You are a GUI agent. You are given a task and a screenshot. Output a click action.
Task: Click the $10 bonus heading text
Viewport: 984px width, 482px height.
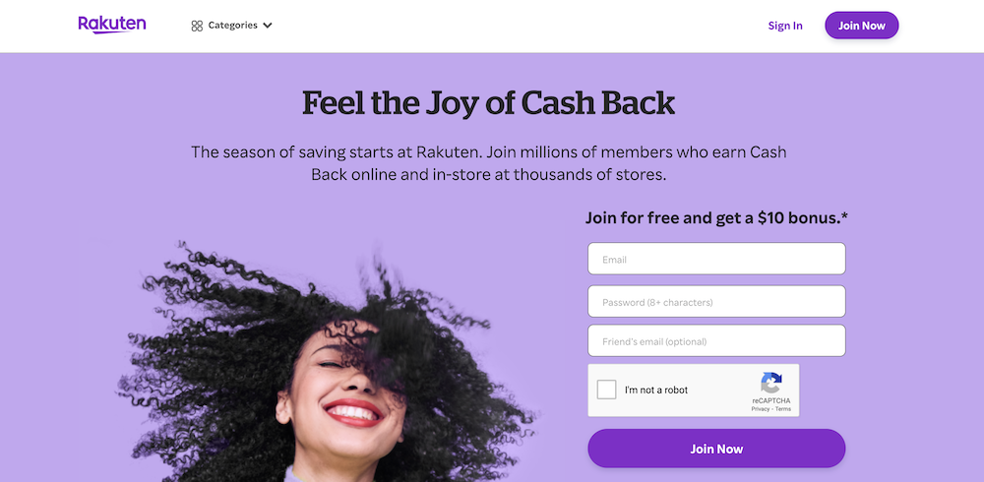pyautogui.click(x=716, y=217)
